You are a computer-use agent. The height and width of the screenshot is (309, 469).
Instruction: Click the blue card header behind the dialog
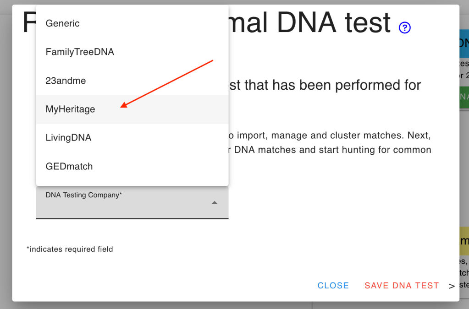(464, 43)
